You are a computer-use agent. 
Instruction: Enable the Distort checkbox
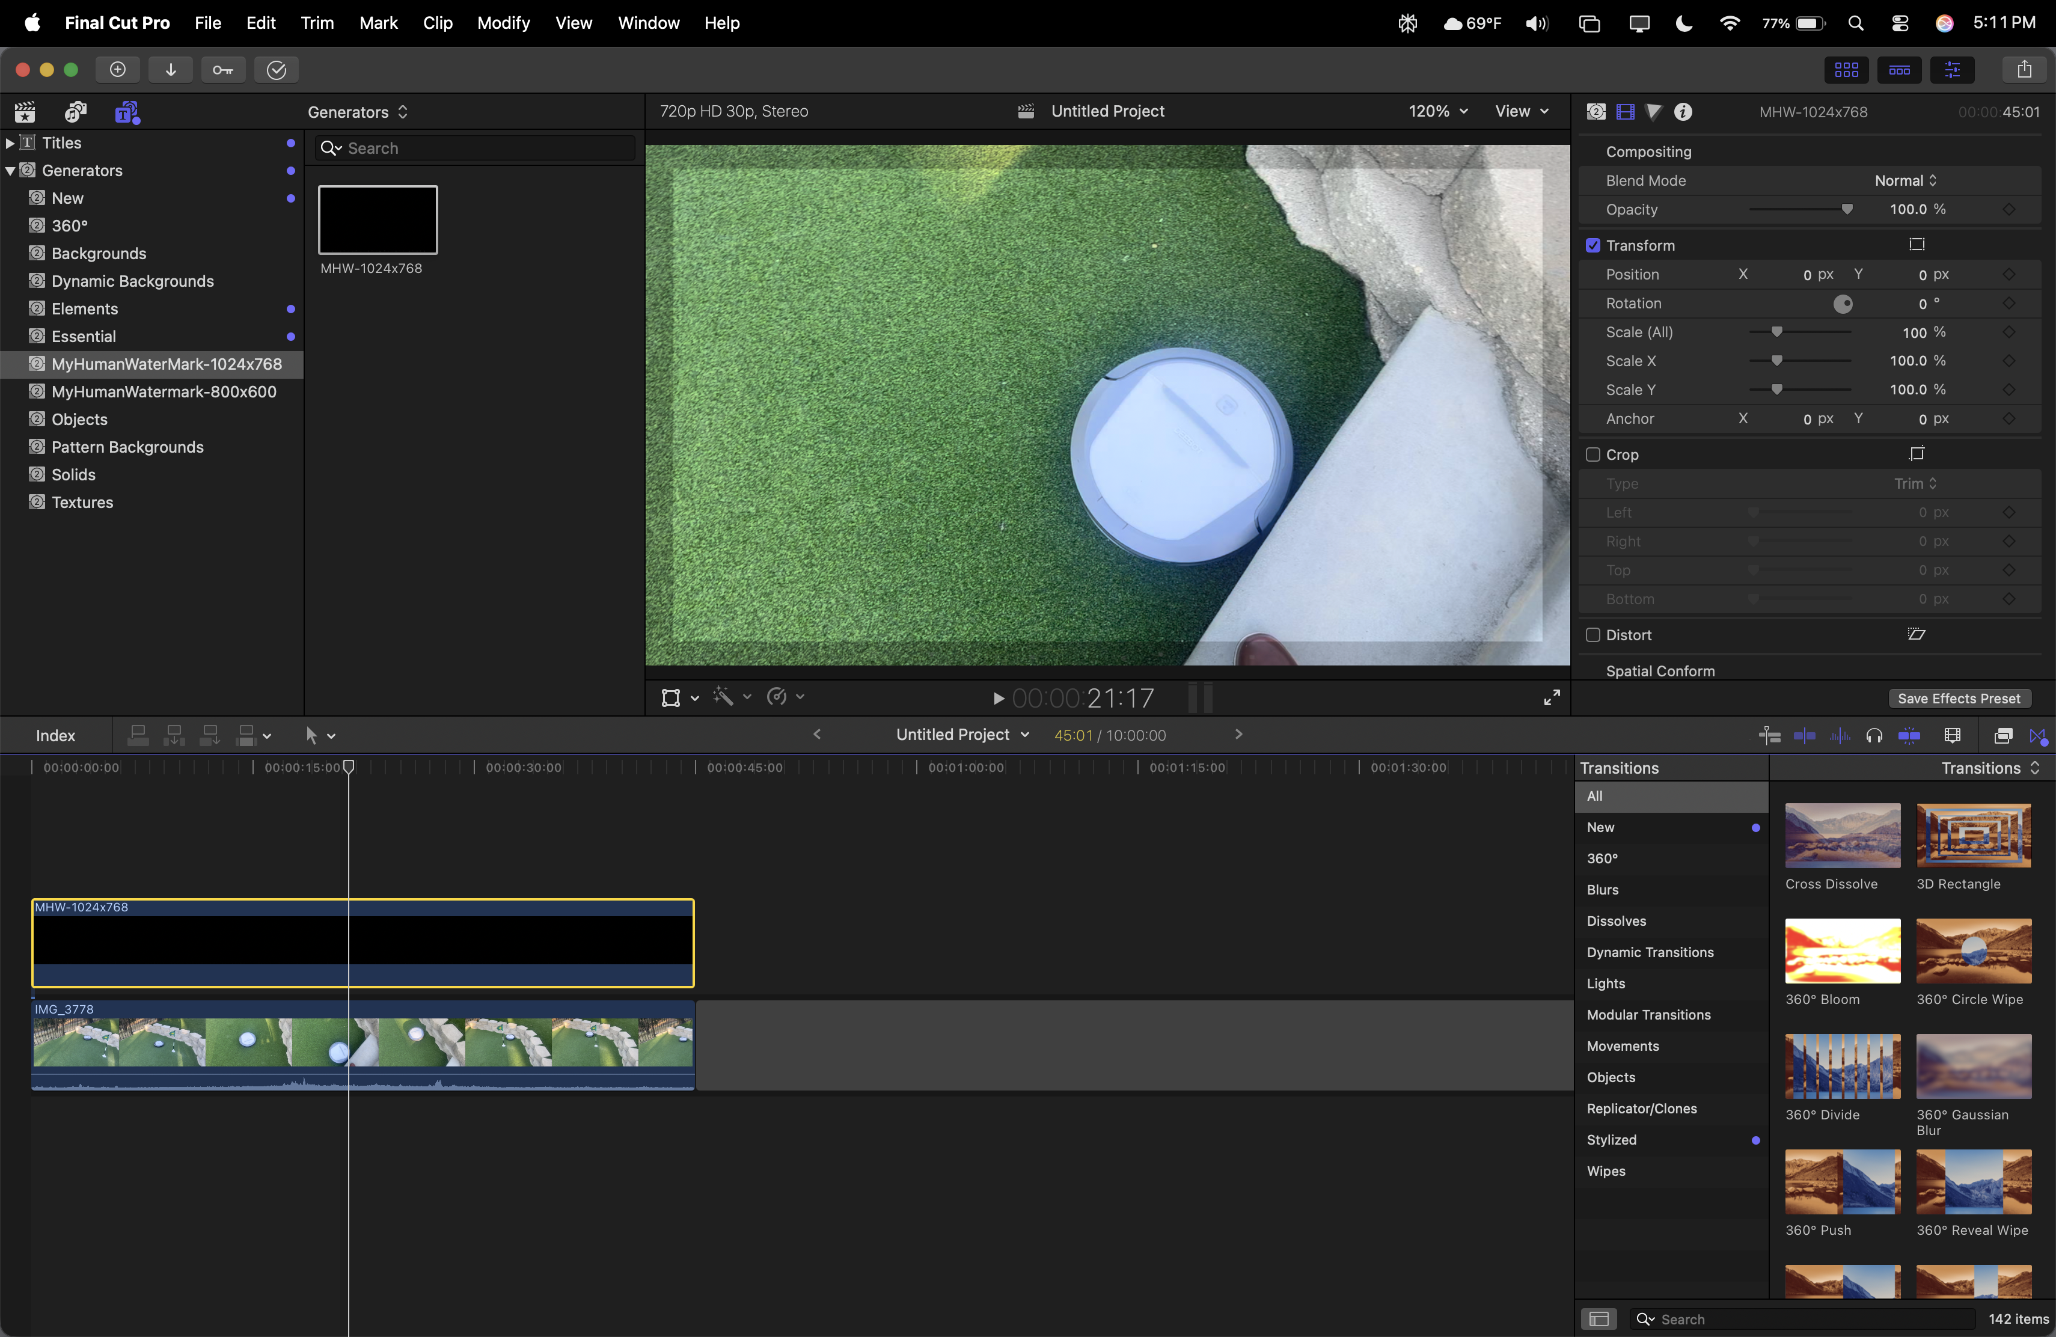1593,635
